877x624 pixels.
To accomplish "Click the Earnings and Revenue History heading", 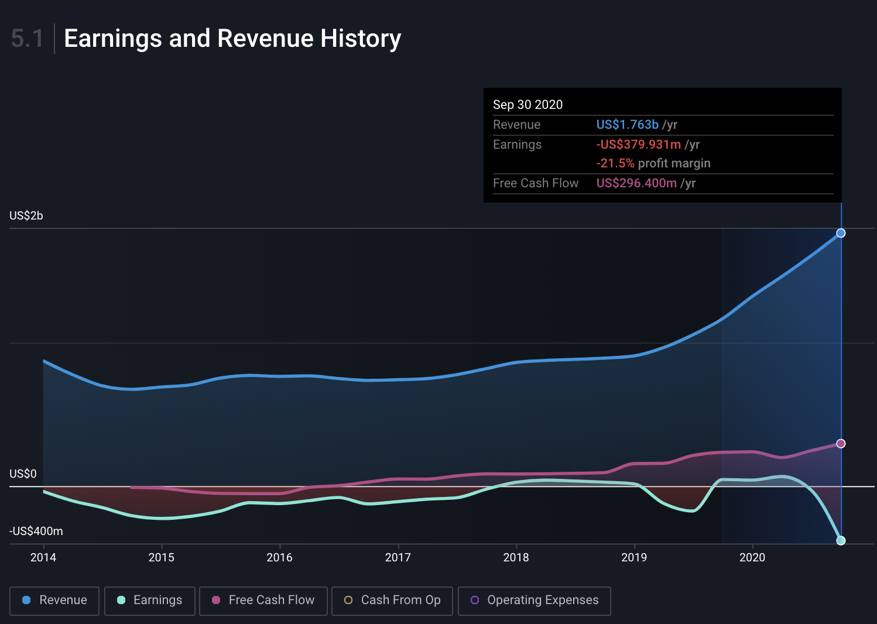I will point(232,39).
